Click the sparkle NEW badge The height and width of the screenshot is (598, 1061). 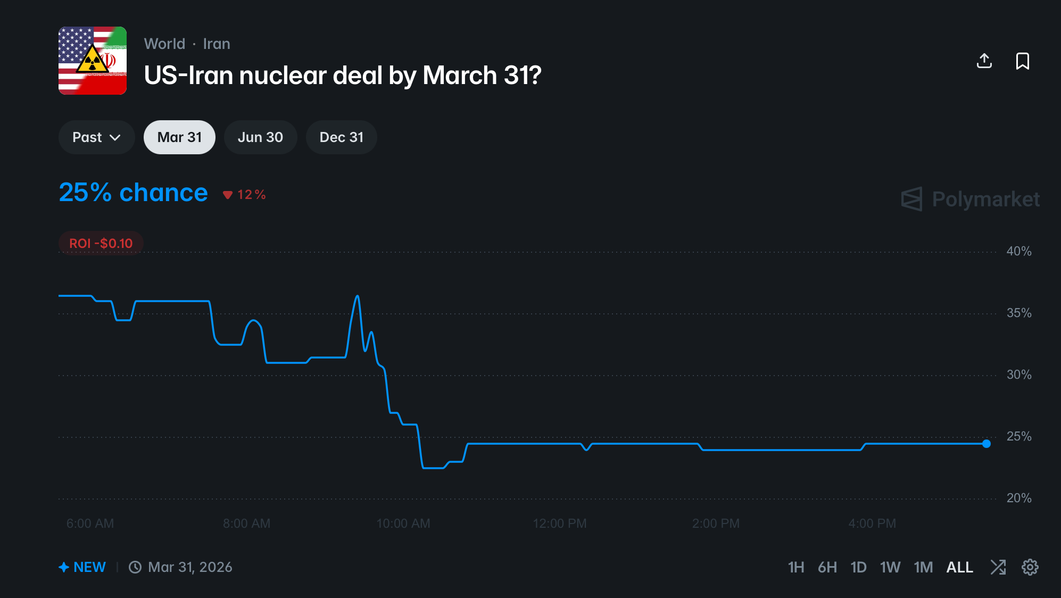click(82, 567)
